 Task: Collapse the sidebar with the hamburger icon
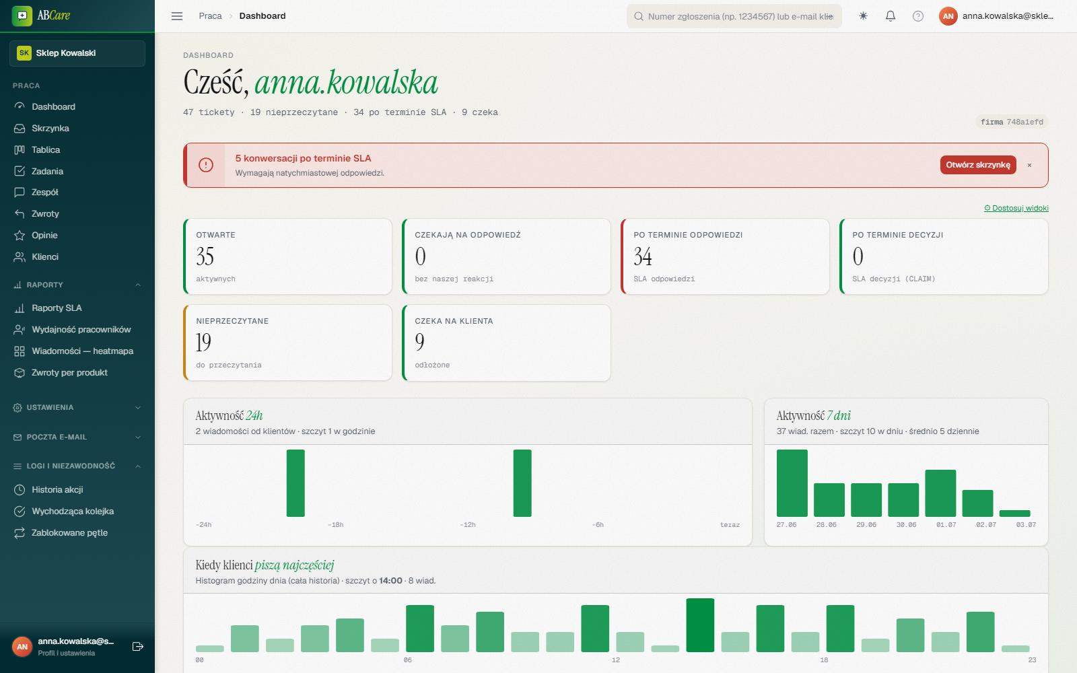(177, 16)
